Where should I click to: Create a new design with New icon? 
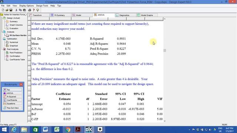click(3, 10)
